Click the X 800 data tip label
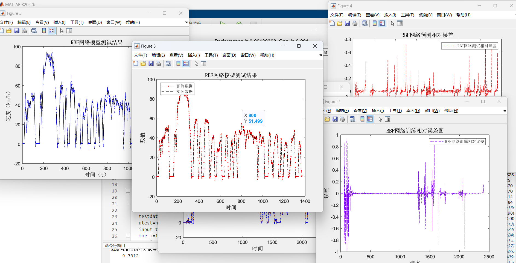516x263 pixels. click(x=250, y=115)
